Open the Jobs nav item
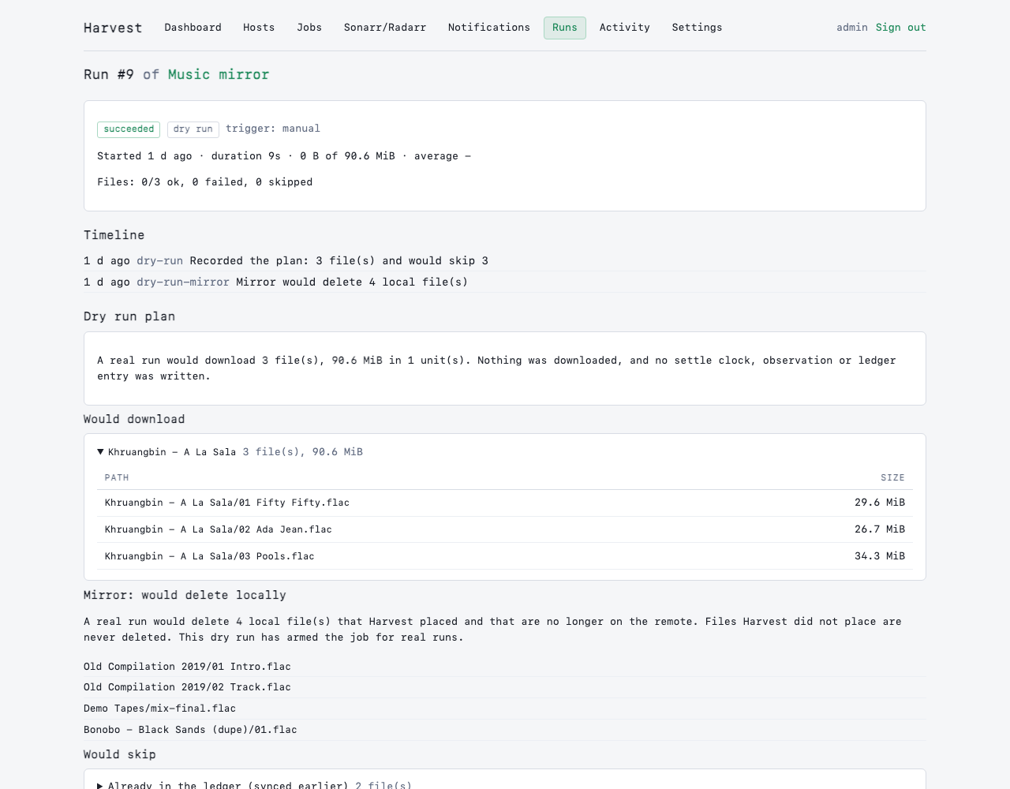The width and height of the screenshot is (1010, 789). pos(309,28)
